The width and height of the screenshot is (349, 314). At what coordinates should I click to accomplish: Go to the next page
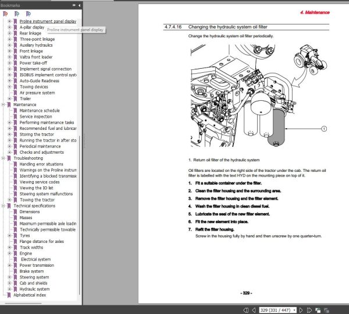[x=301, y=310]
